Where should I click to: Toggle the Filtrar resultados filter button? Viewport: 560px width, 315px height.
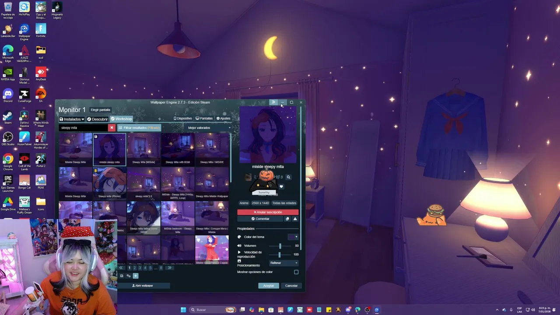coord(139,128)
